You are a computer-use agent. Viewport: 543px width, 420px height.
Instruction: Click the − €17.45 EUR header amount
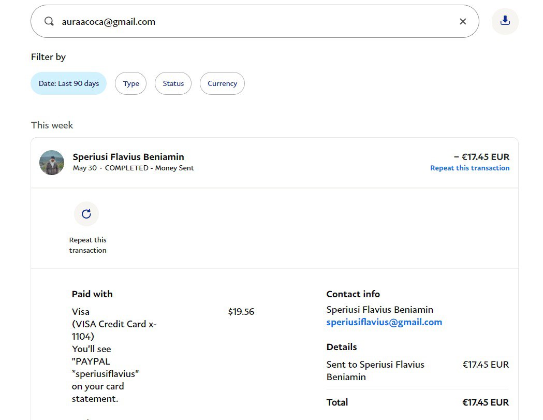pos(481,157)
